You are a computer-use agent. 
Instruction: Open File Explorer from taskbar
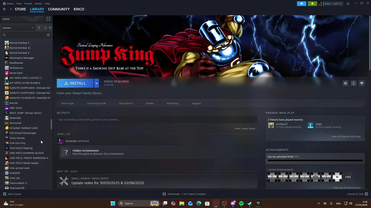(182, 203)
